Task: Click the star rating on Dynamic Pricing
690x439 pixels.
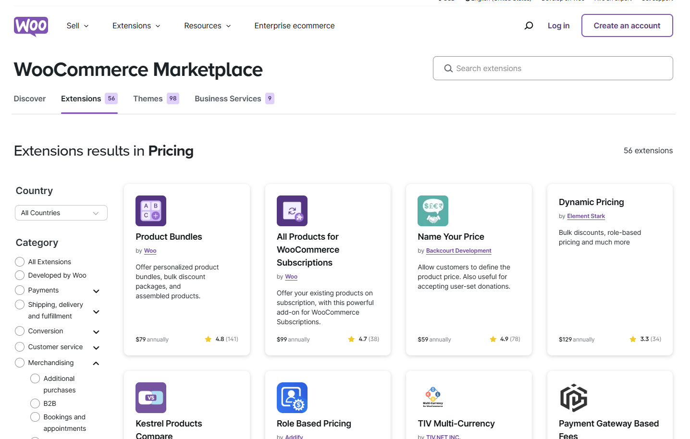Action: click(x=645, y=339)
